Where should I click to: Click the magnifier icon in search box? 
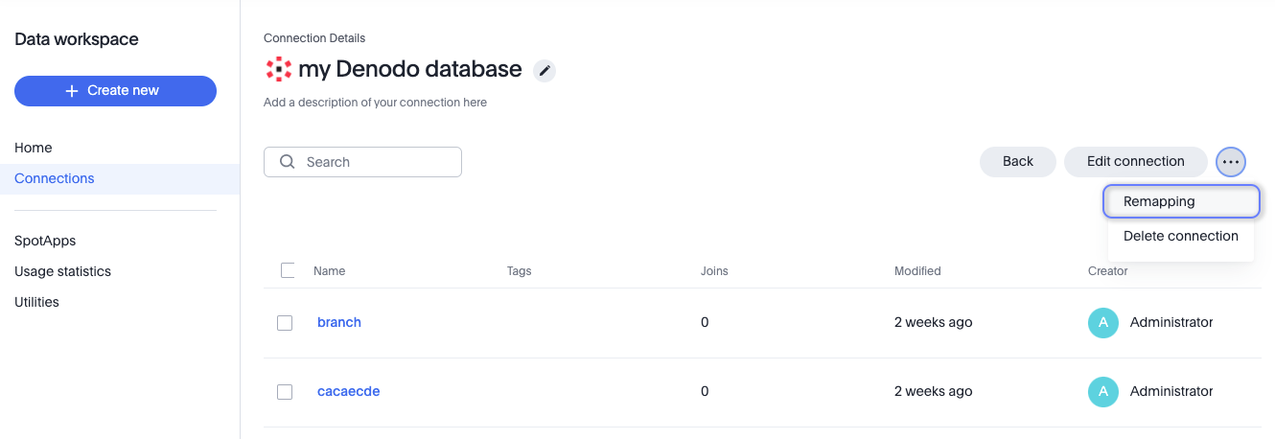[287, 162]
